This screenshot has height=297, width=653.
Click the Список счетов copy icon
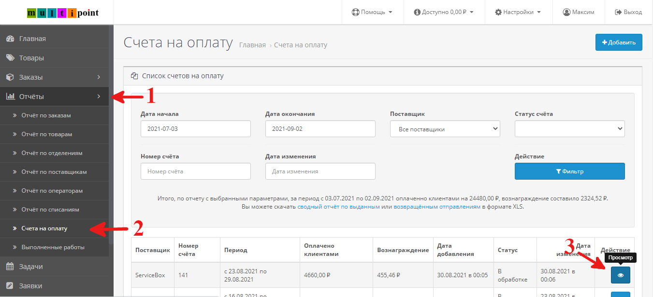(135, 76)
